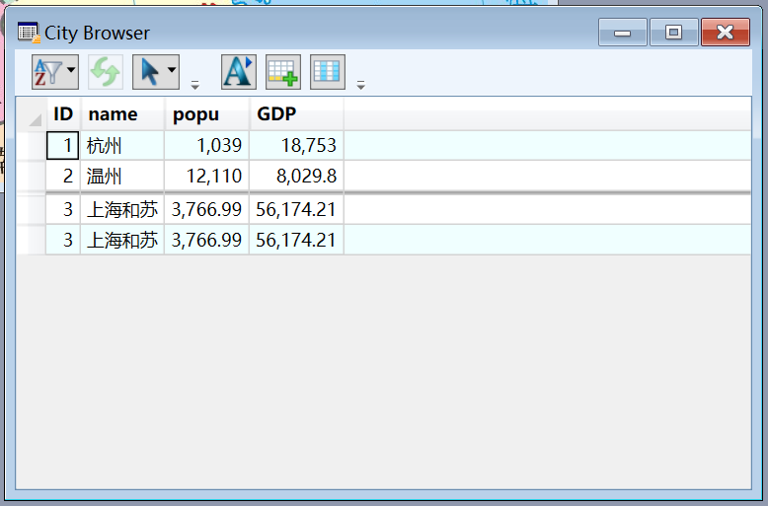The width and height of the screenshot is (768, 506).
Task: Toggle row selector box for the 温州 row
Action: coord(32,176)
